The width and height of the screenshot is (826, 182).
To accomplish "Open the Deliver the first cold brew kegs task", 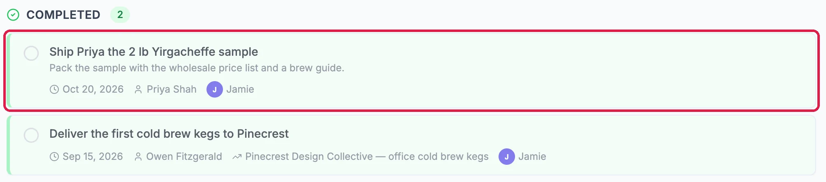I will (x=169, y=134).
